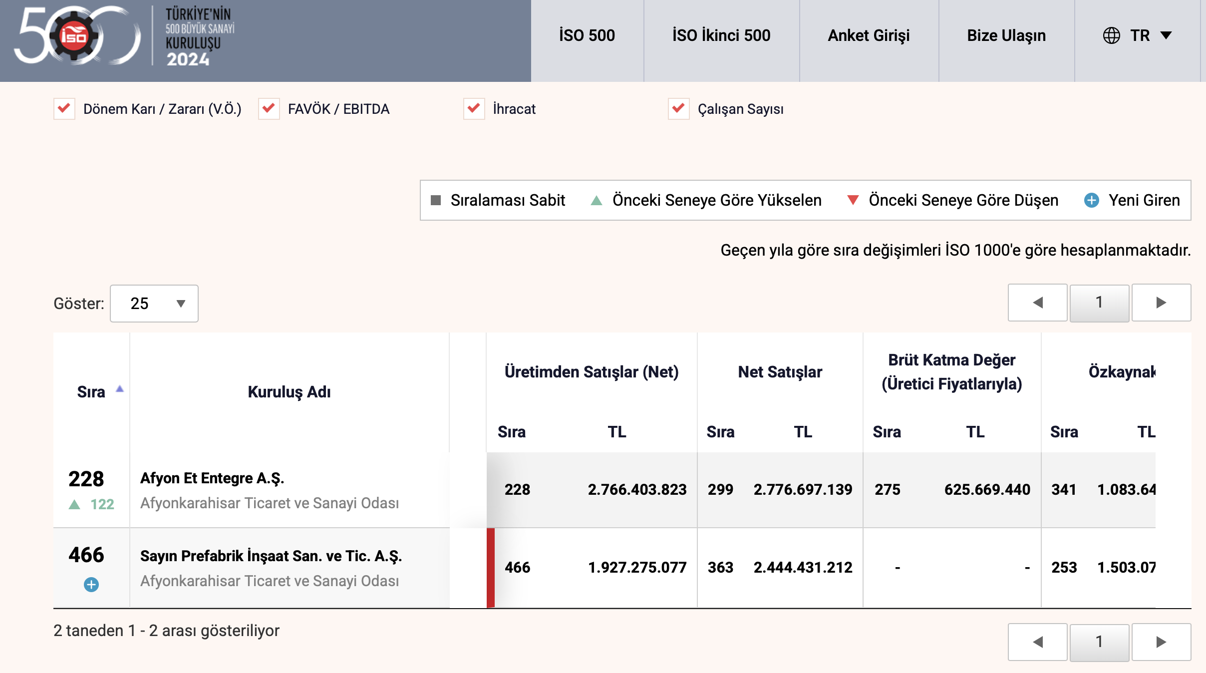Uncheck the FAVÖK / EBITDA checkbox
Viewport: 1206px width, 673px height.
pos(269,109)
